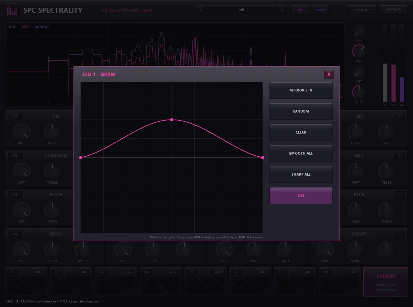
Task: Click the BLUR SPREAD knob
Action: 387,211
